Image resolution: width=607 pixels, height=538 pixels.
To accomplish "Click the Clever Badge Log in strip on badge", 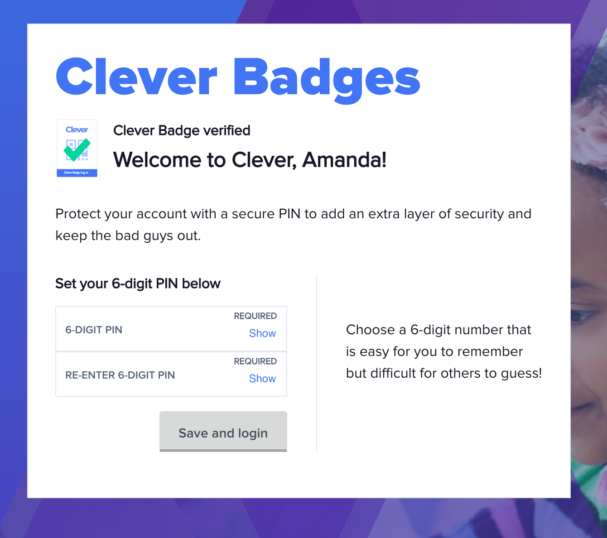I will pyautogui.click(x=77, y=173).
